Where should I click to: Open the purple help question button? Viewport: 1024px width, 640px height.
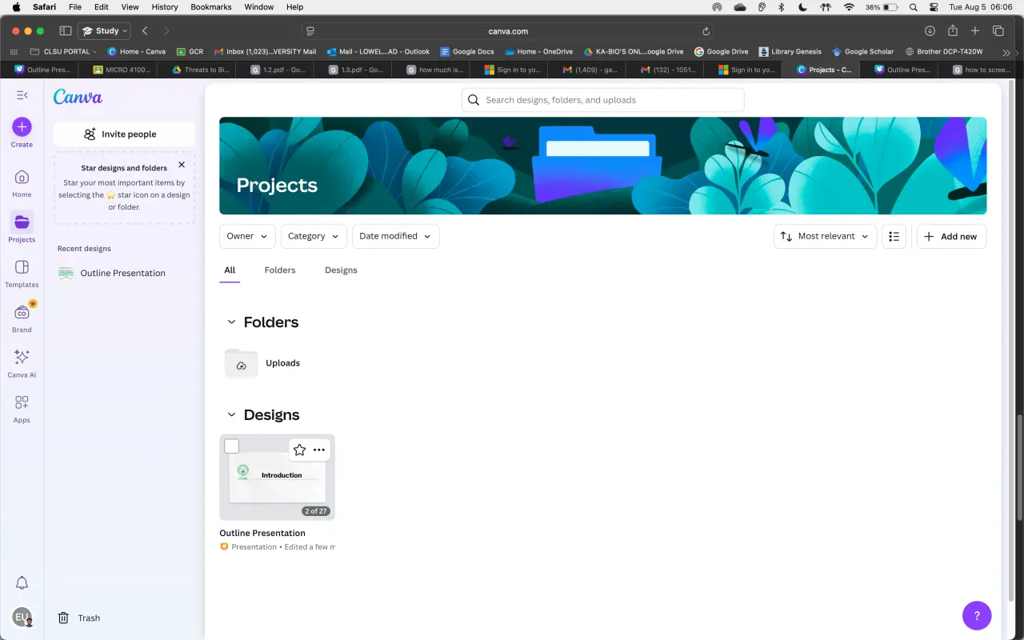(x=977, y=616)
